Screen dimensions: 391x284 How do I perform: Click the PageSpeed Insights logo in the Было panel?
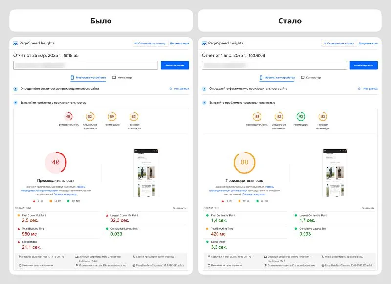click(x=16, y=44)
